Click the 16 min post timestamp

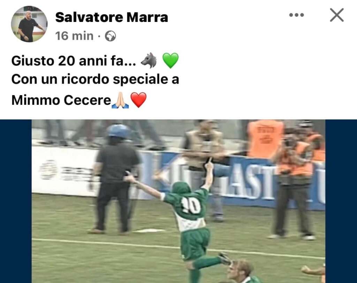[x=74, y=36]
